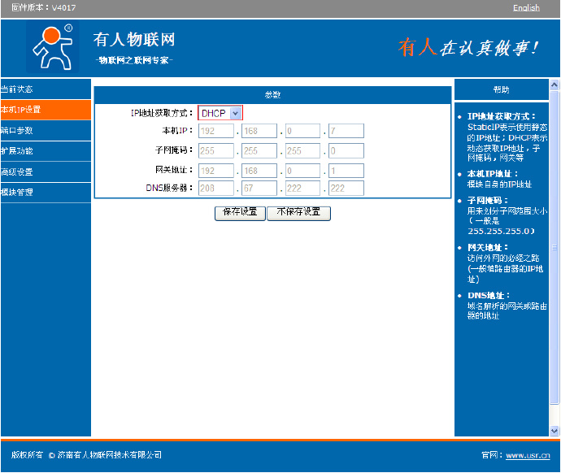Image resolution: width=561 pixels, height=473 pixels.
Task: Click the help panel scroll down arrow
Action: pos(554,431)
